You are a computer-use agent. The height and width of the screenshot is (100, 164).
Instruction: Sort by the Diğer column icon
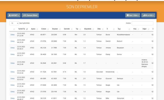(x=149, y=29)
